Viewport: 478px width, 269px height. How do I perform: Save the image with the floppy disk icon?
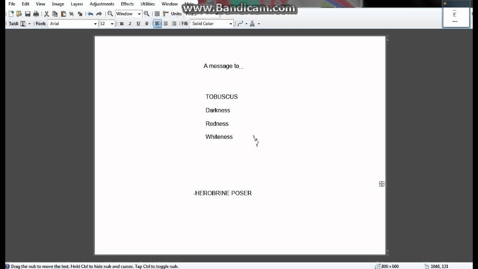point(28,14)
